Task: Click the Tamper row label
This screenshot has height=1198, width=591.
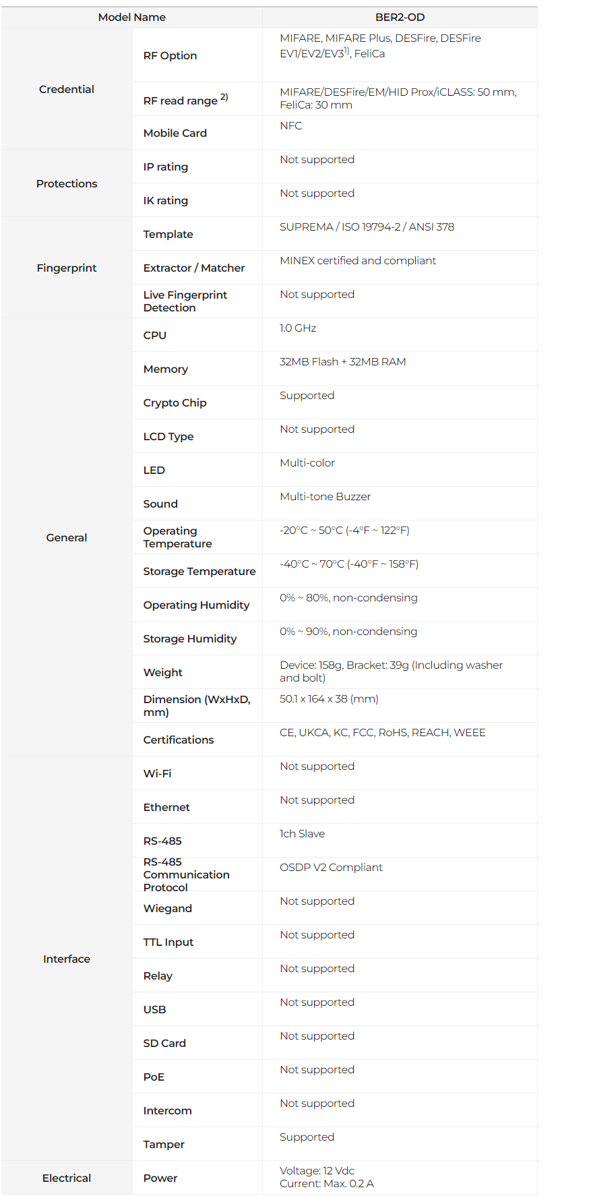Action: click(164, 1145)
